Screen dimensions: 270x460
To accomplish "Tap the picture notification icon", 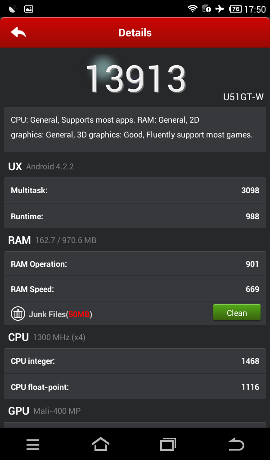I will (x=29, y=9).
